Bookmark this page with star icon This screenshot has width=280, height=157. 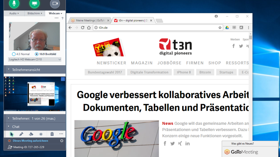coord(220,28)
